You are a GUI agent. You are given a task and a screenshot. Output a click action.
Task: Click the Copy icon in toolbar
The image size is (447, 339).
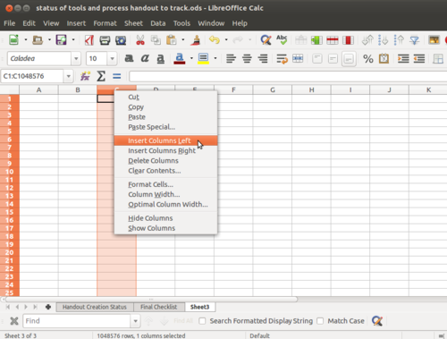click(x=156, y=40)
